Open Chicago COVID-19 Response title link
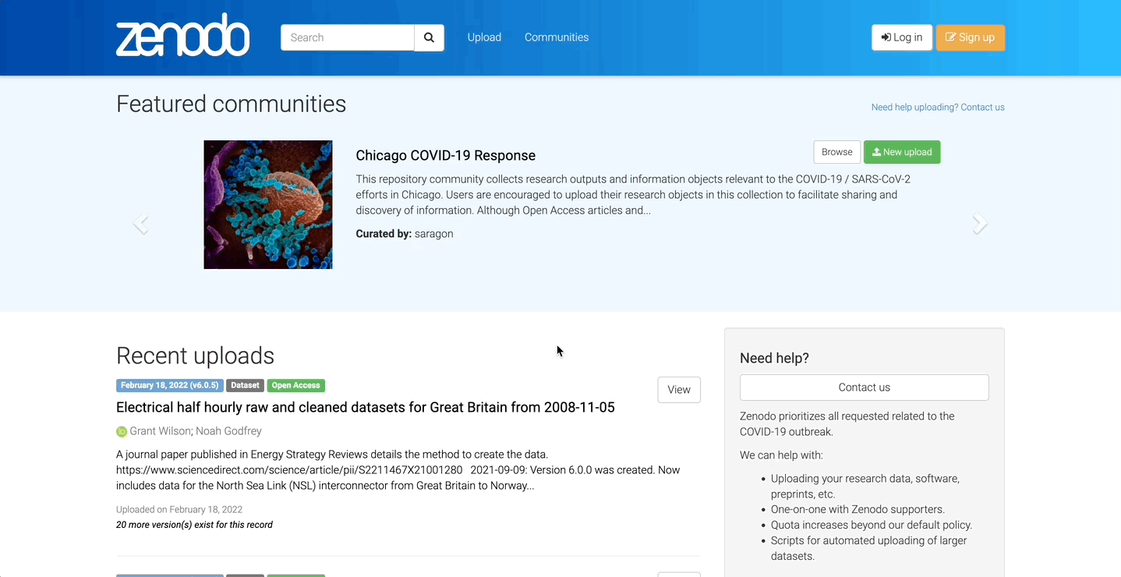 tap(445, 155)
